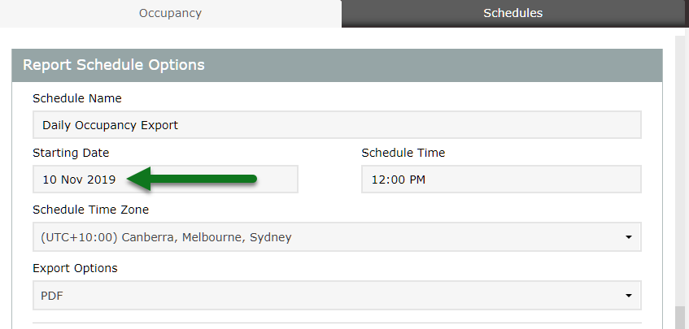
Task: Open the Schedule Time Zone dropdown
Action: click(x=337, y=237)
